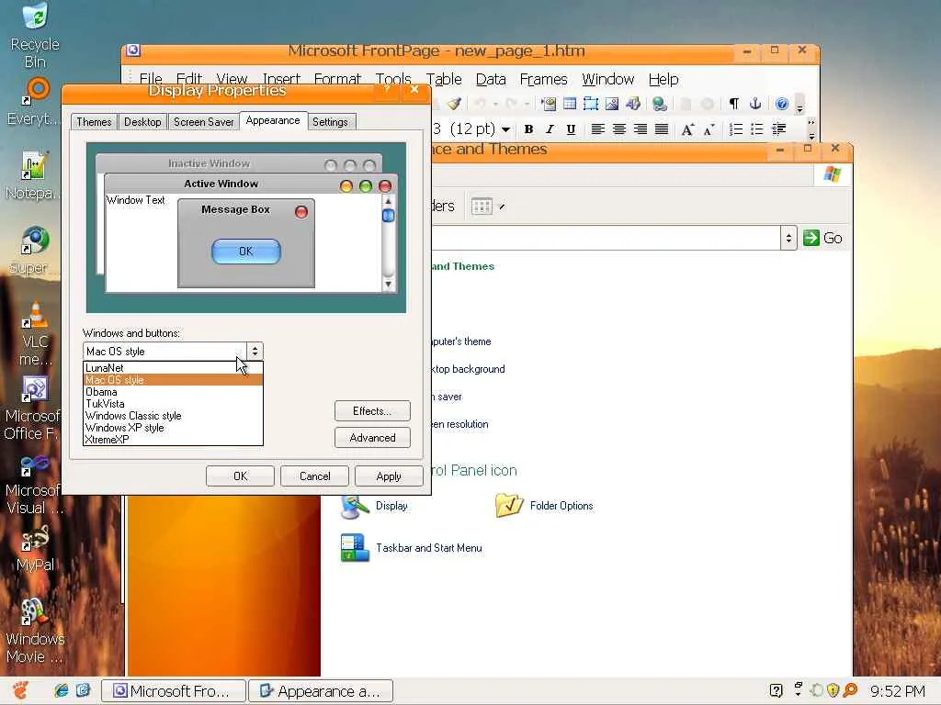Insert picture from file icon in FrontPage
Viewport: 941px width, 705px height.
(x=611, y=104)
